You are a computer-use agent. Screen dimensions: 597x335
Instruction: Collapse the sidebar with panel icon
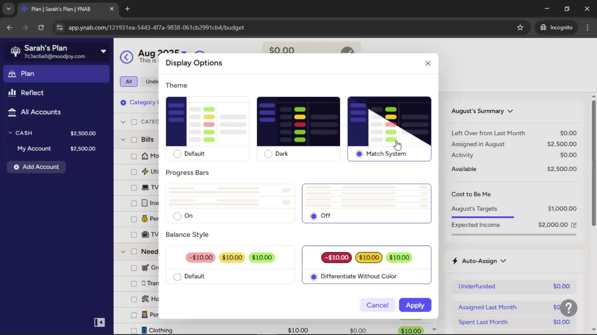point(99,323)
